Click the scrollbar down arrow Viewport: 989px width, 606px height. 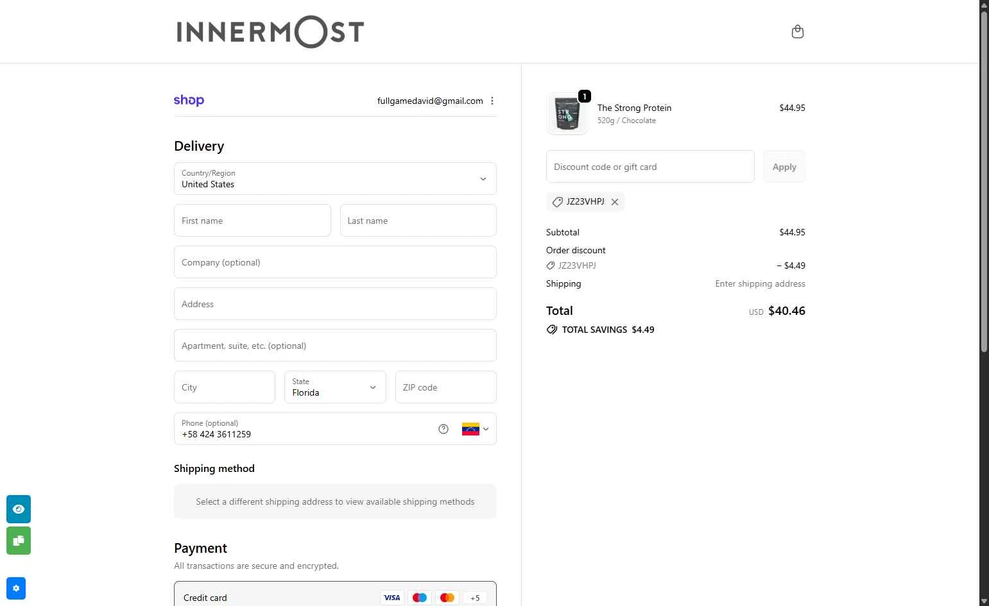984,601
